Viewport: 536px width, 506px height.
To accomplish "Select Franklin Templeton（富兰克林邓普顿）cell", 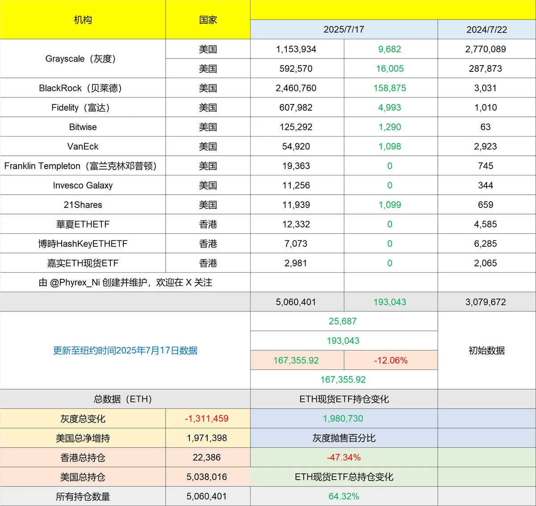I will click(83, 166).
